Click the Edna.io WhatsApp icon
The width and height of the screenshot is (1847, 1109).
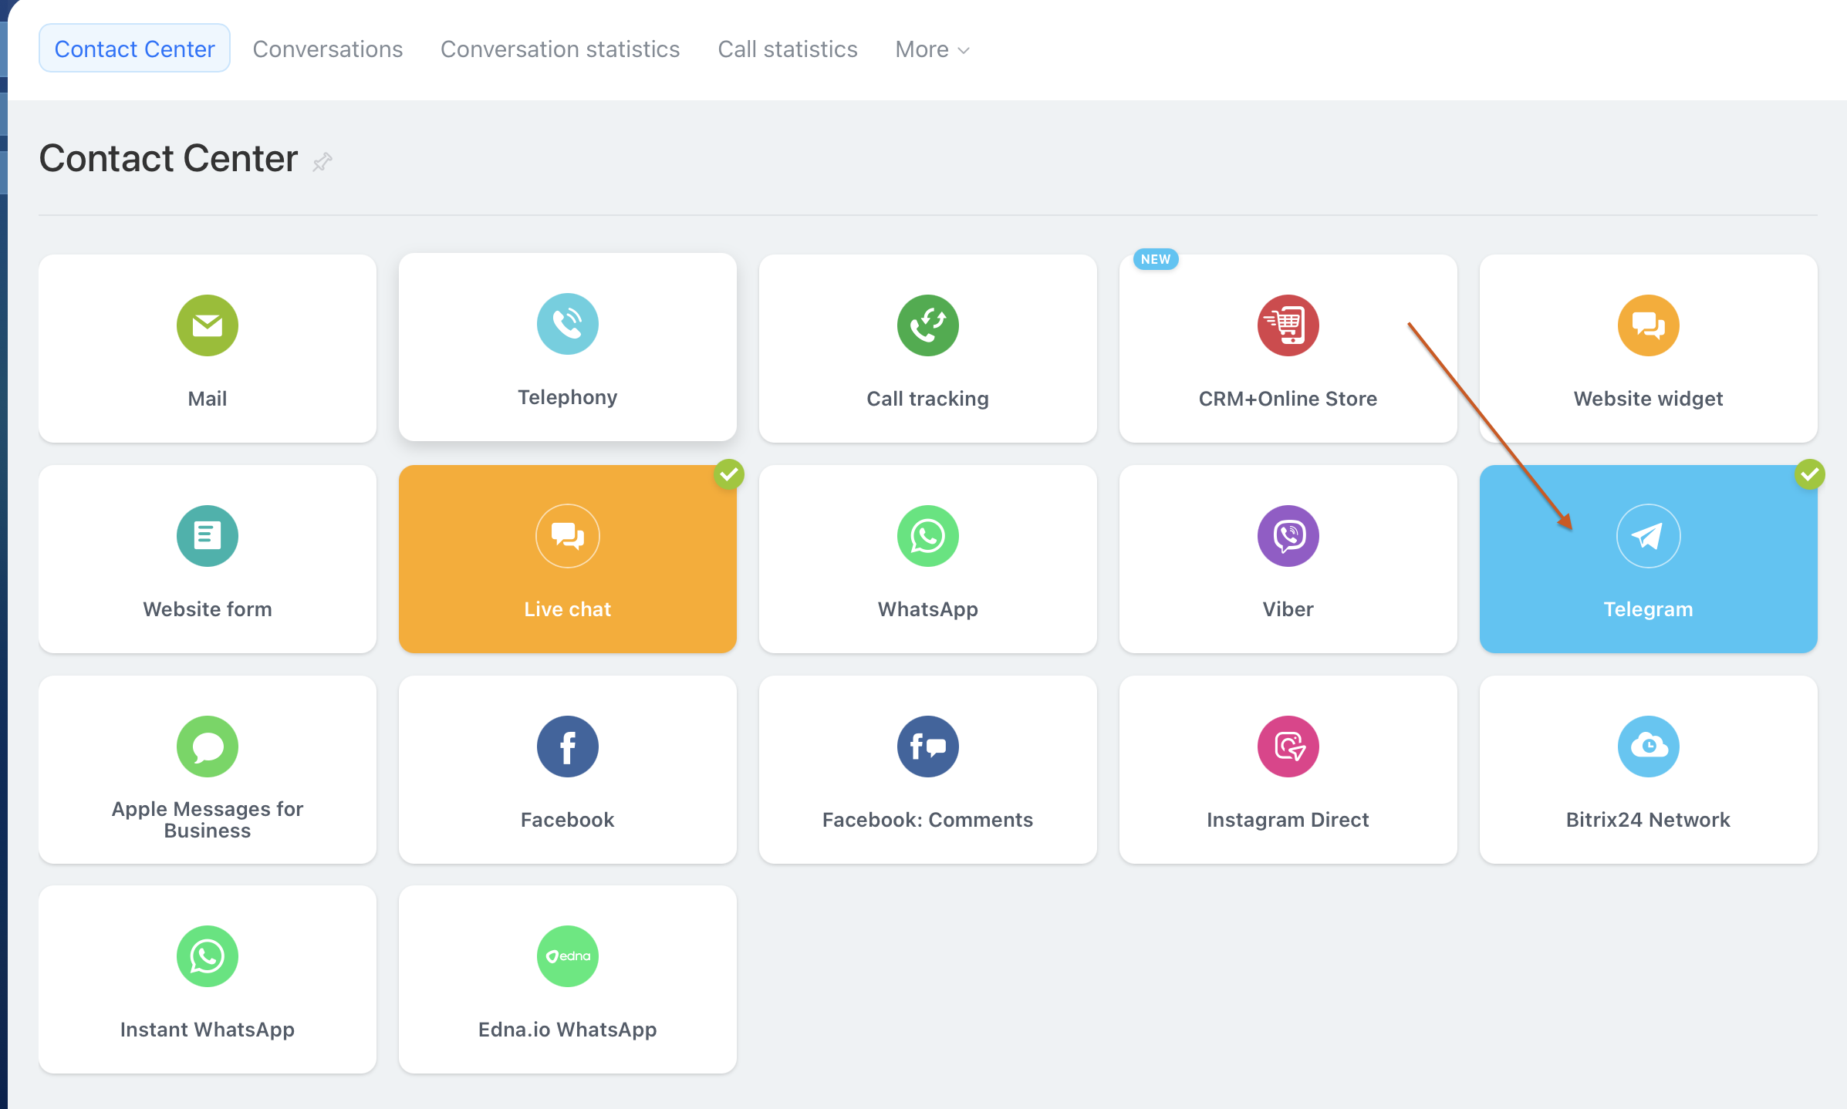point(567,956)
